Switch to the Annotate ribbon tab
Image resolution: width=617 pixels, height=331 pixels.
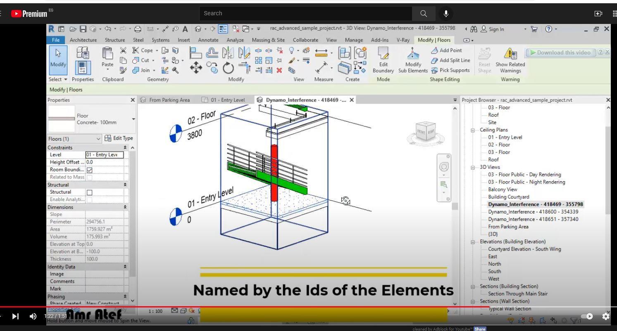click(208, 40)
